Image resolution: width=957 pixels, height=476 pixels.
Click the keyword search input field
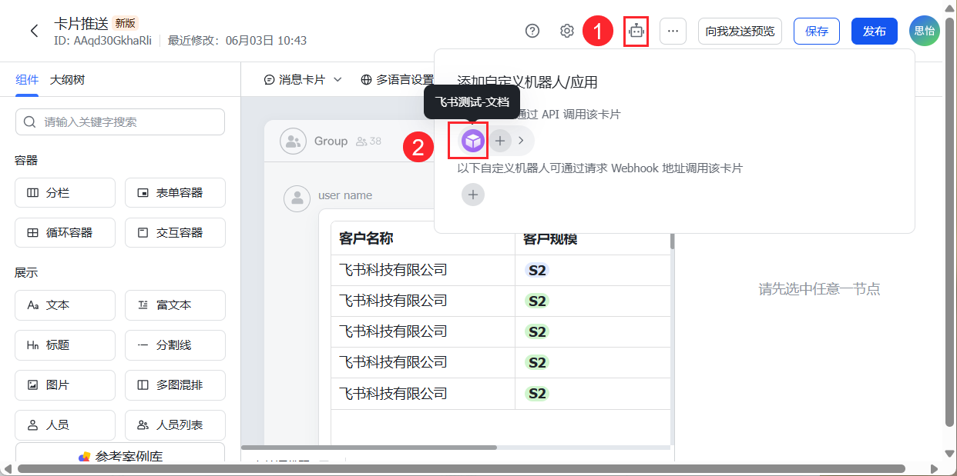pos(120,121)
